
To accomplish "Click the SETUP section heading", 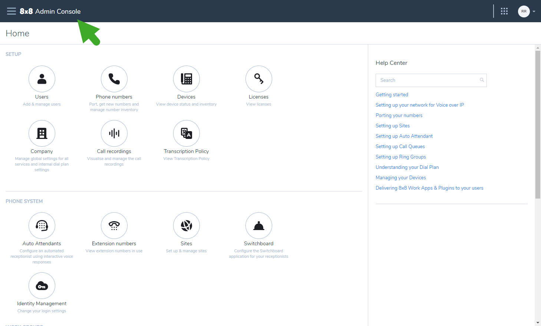I will point(13,54).
